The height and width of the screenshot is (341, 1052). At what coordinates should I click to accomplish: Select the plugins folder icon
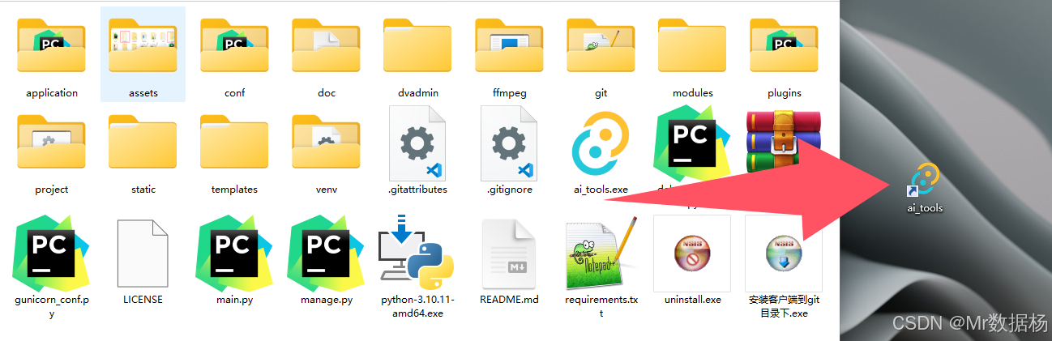pyautogui.click(x=784, y=45)
